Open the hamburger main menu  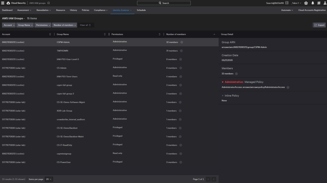point(3,3)
